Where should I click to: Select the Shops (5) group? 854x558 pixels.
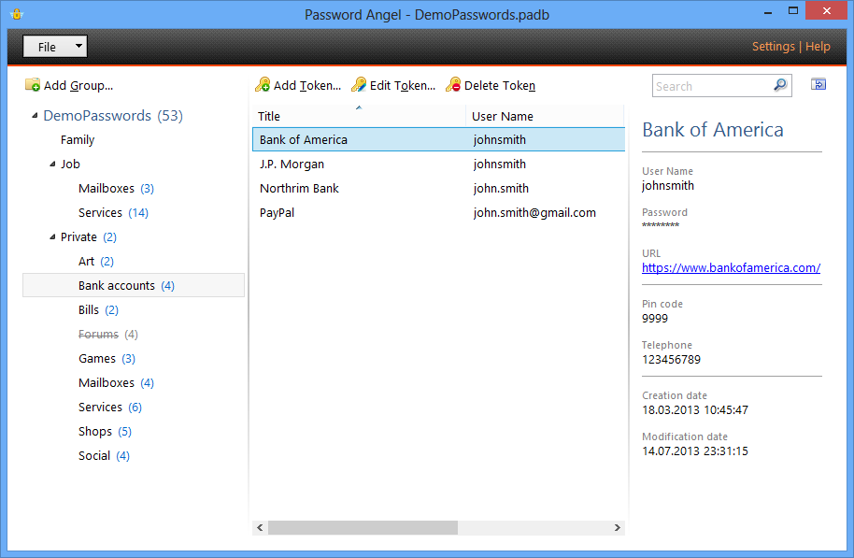pyautogui.click(x=105, y=432)
